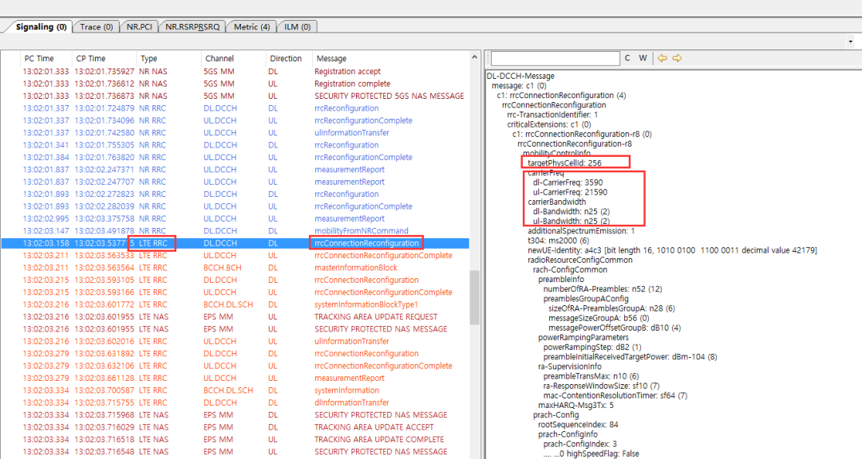
Task: Select the dlInformationTransfer message row
Action: 235,402
